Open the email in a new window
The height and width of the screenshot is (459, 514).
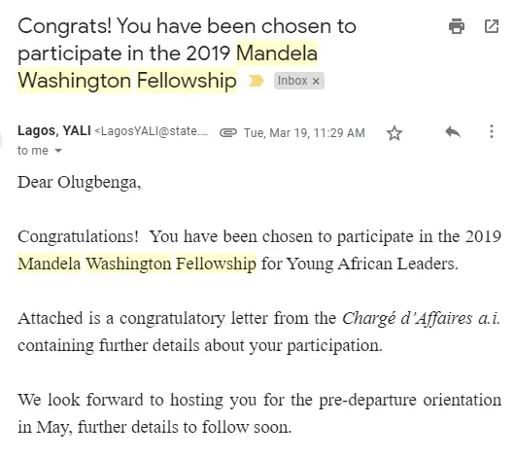(492, 26)
